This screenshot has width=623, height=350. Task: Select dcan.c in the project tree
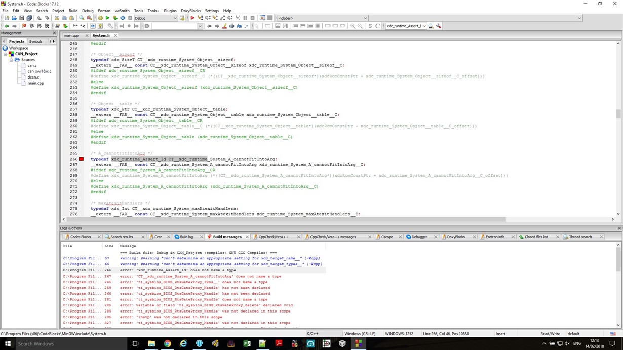[x=33, y=77]
